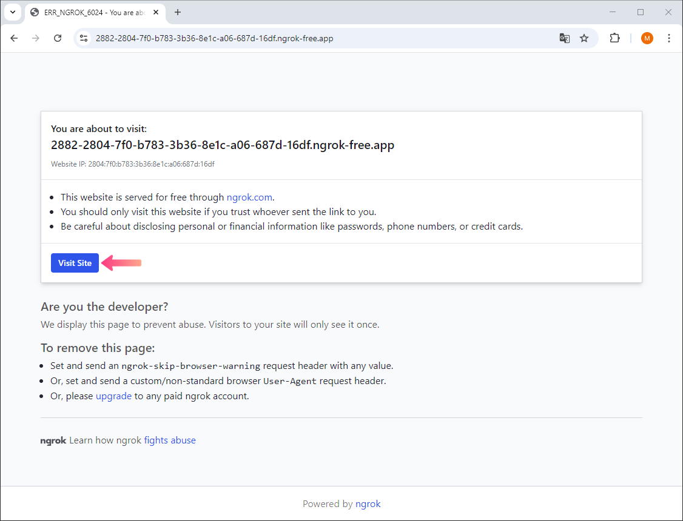Click the User-Agent code text
Image resolution: width=683 pixels, height=521 pixels.
click(290, 382)
